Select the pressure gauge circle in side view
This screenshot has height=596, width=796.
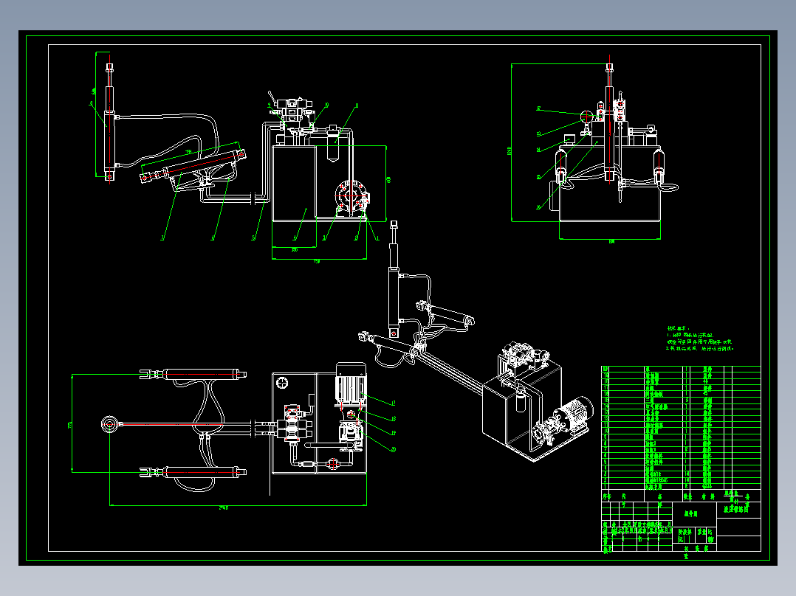587,117
